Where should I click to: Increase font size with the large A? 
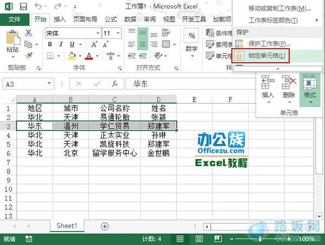94,44
